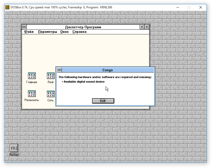Open the Главная program group icon
This screenshot has width=212, height=168.
[32, 76]
